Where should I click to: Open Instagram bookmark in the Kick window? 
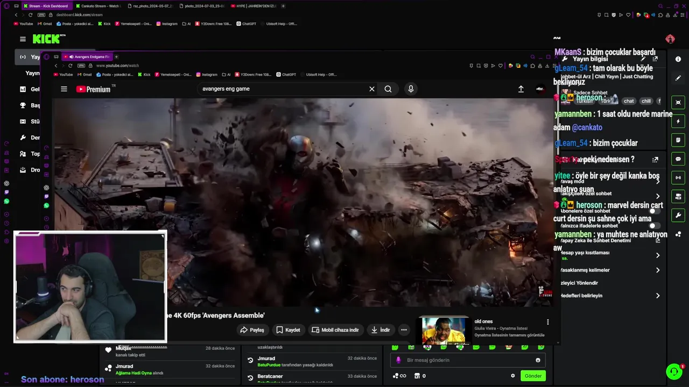[166, 24]
